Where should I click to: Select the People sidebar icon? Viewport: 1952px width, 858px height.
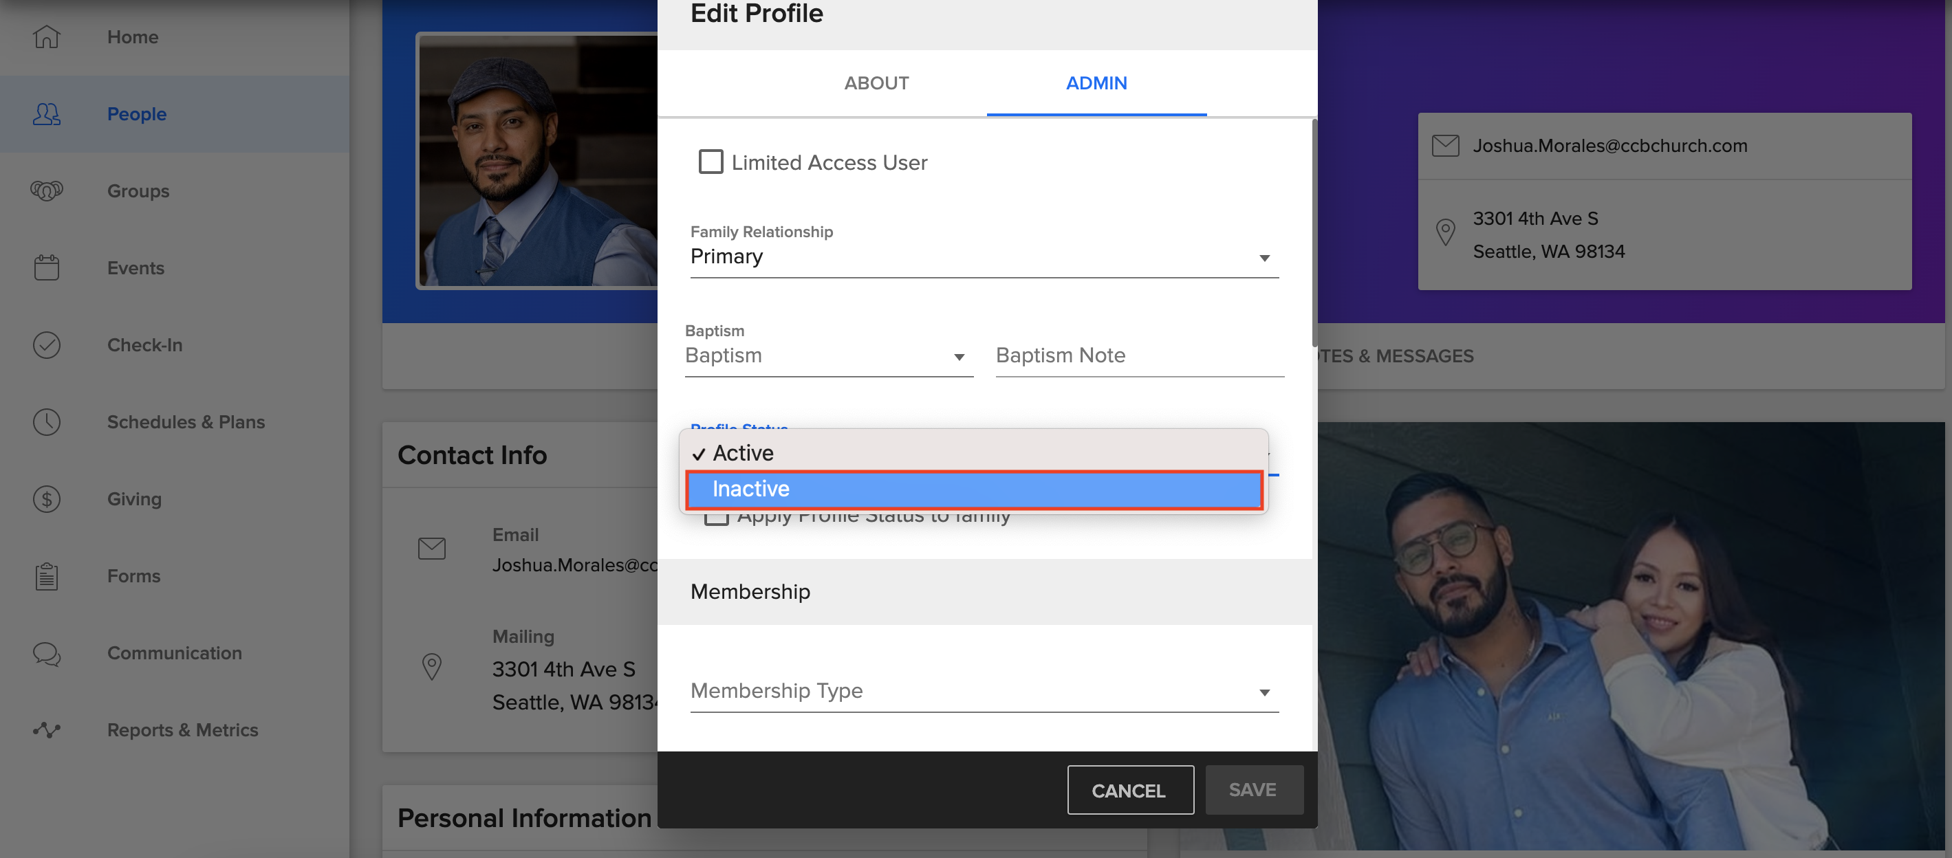45,114
